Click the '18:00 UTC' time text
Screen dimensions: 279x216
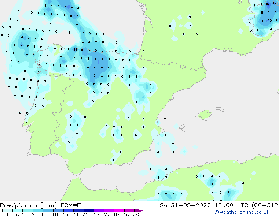(x=231, y=205)
